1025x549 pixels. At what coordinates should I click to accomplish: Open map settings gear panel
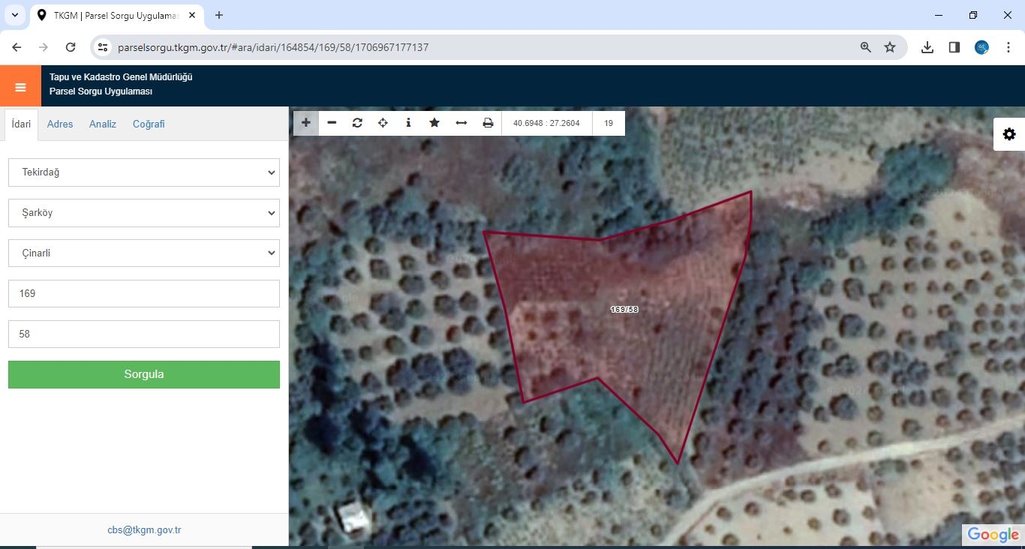(1009, 134)
